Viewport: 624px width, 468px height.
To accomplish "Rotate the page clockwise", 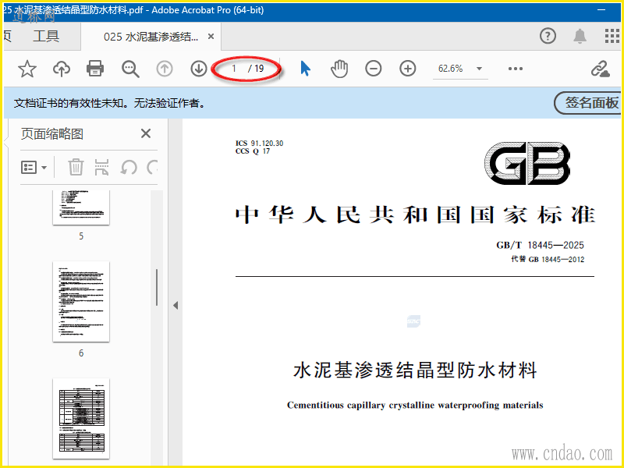I will [152, 167].
